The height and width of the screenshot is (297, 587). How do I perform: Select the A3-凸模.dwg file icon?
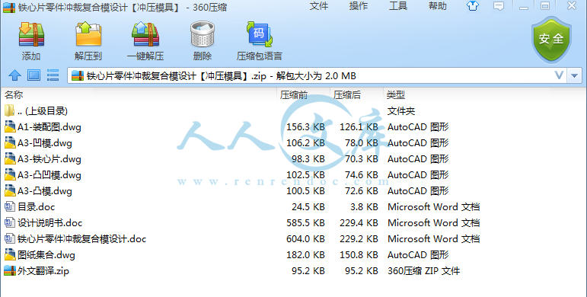(10, 191)
